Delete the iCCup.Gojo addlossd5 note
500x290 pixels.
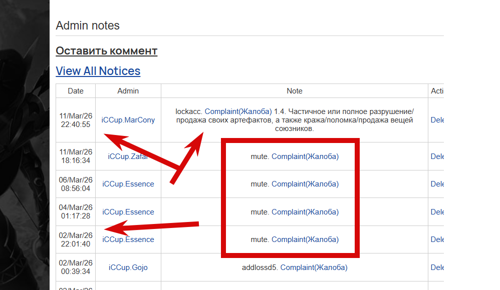(x=437, y=267)
